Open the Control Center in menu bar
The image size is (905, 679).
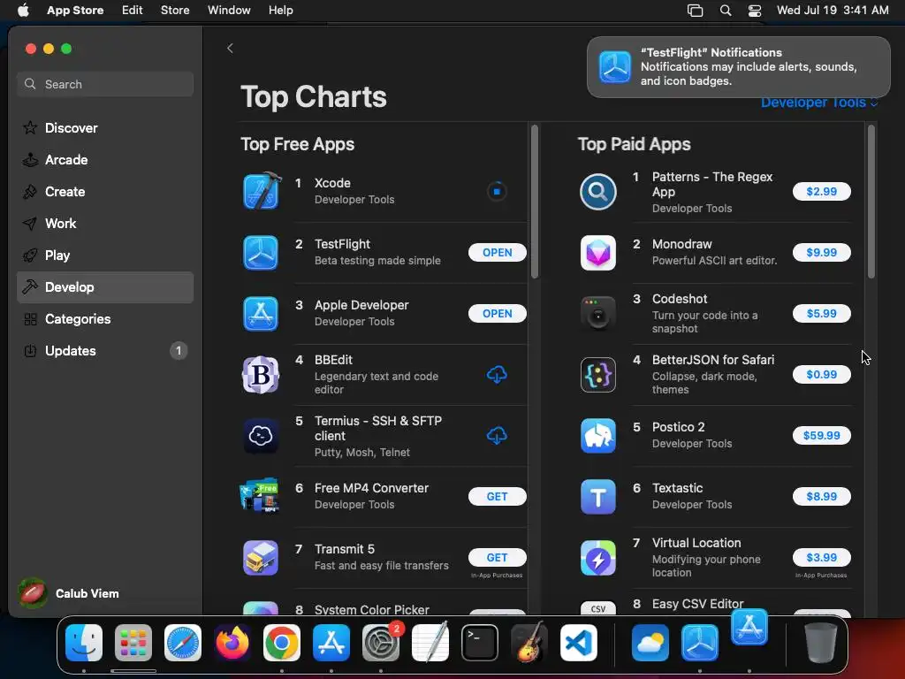pyautogui.click(x=755, y=11)
